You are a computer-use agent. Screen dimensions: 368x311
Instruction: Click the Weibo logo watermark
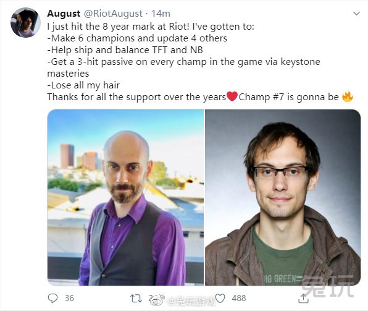click(x=158, y=299)
